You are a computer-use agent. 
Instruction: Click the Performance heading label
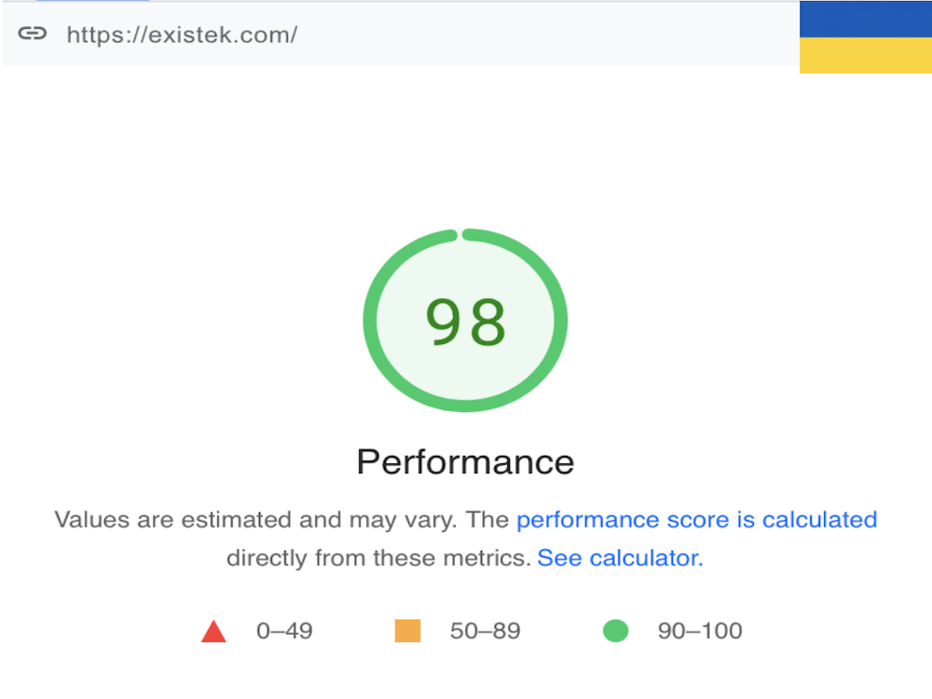pyautogui.click(x=465, y=462)
